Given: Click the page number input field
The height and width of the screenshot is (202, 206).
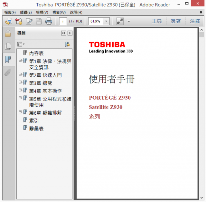Looking at the screenshot, I should 63,21.
